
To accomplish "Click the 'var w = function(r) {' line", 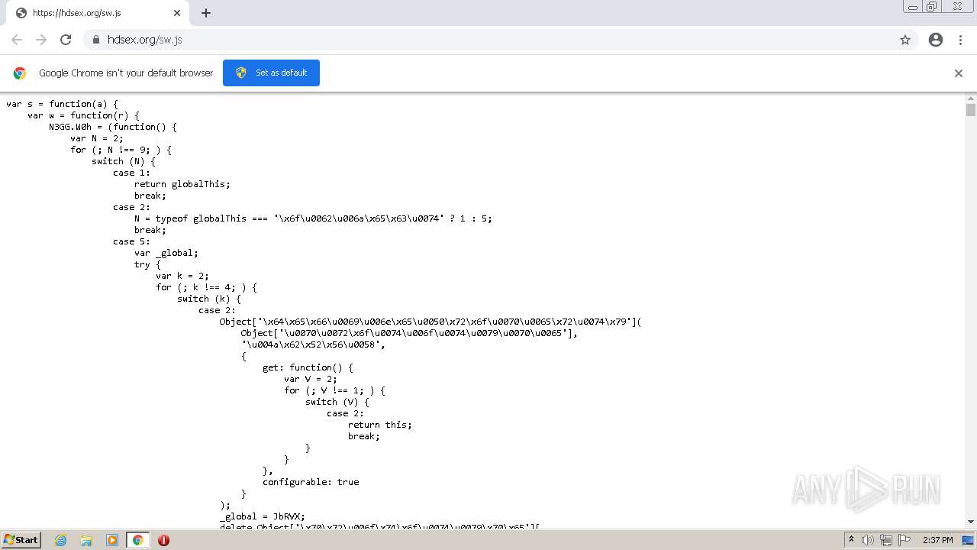I will click(83, 115).
